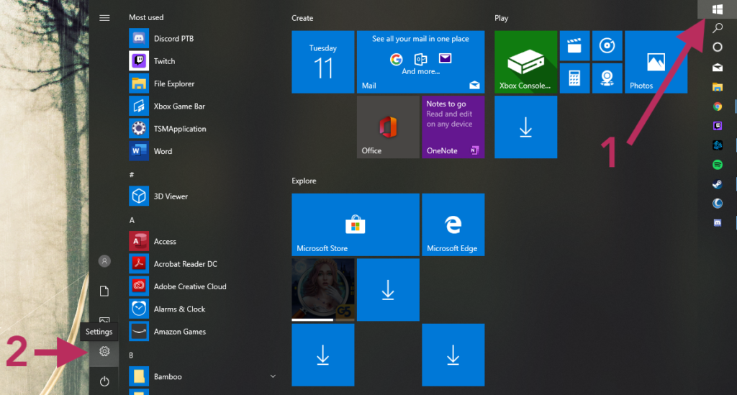
Task: Open the Calculator tile
Action: pos(574,78)
